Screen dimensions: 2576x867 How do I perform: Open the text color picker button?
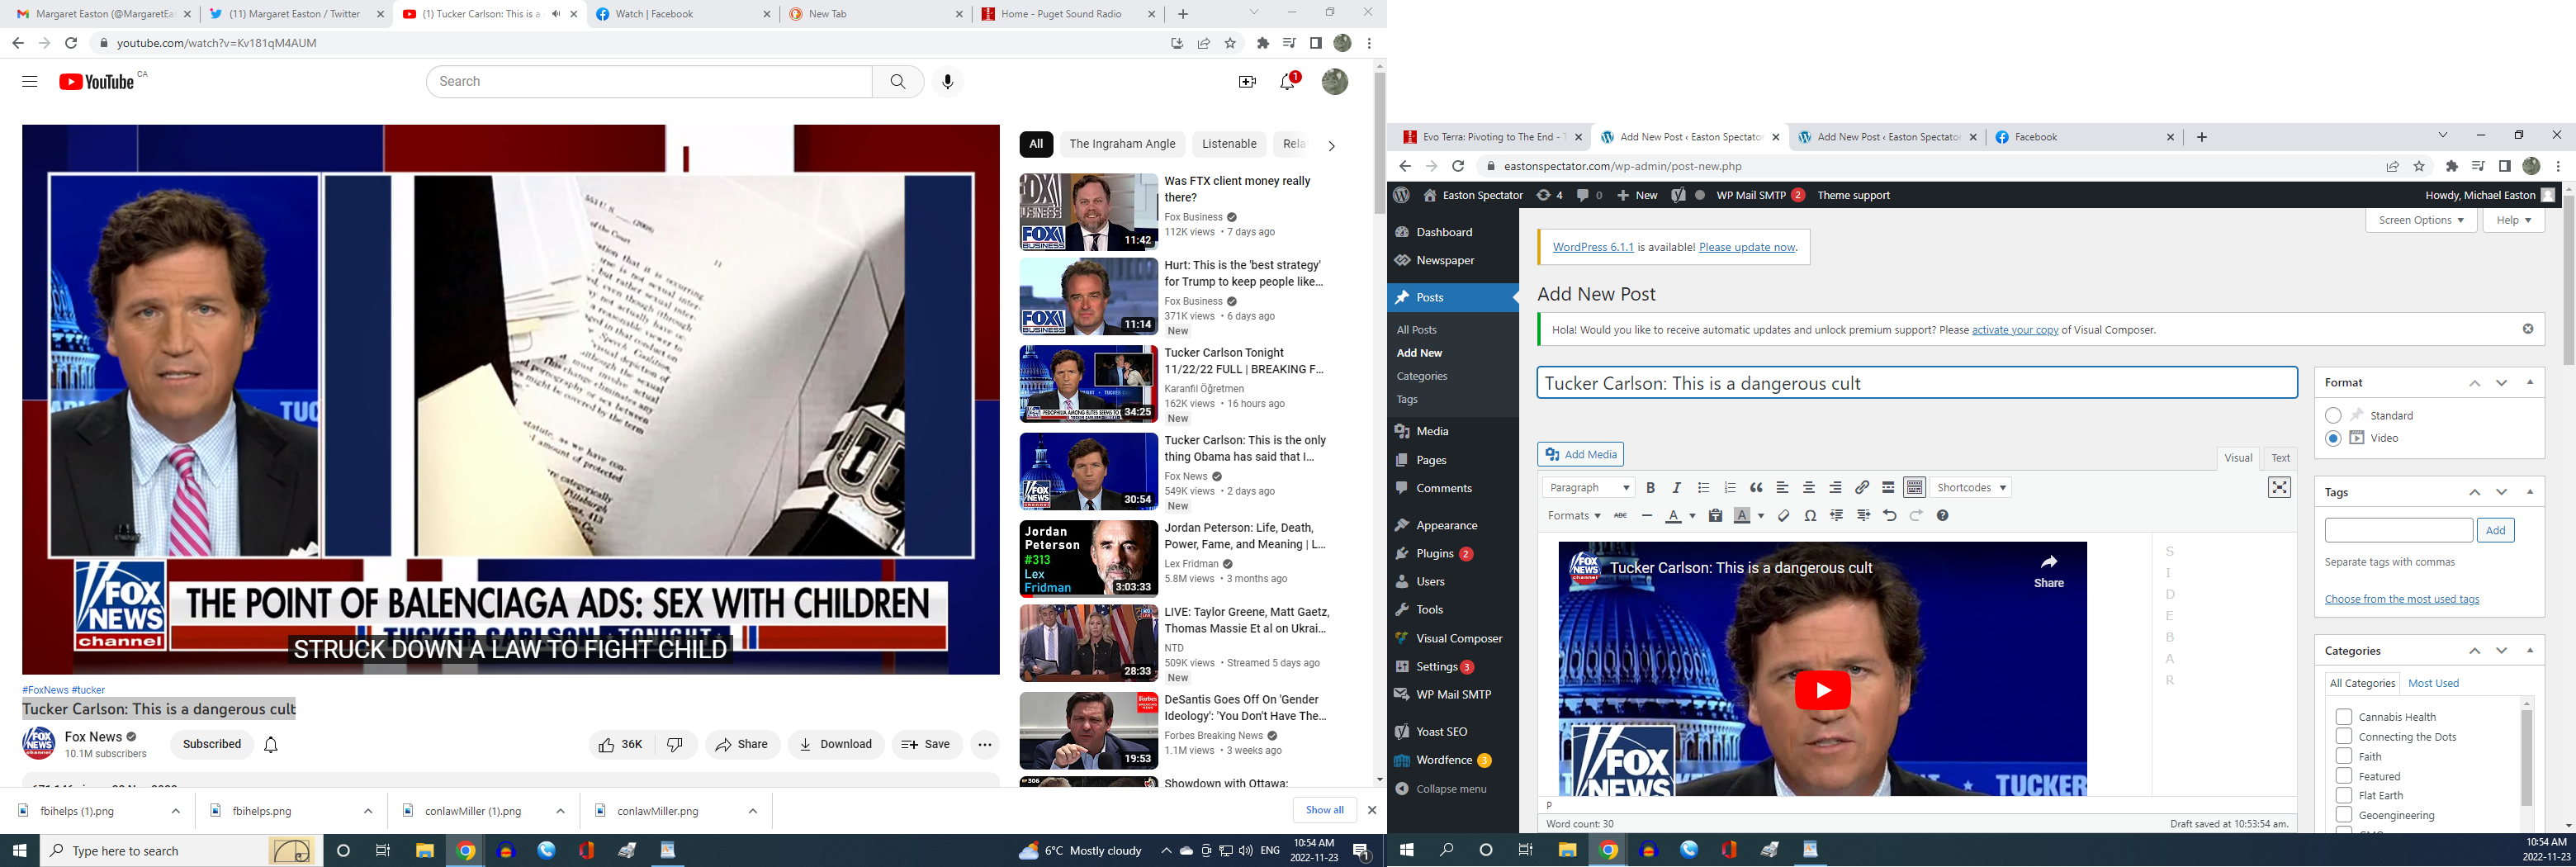point(1673,516)
